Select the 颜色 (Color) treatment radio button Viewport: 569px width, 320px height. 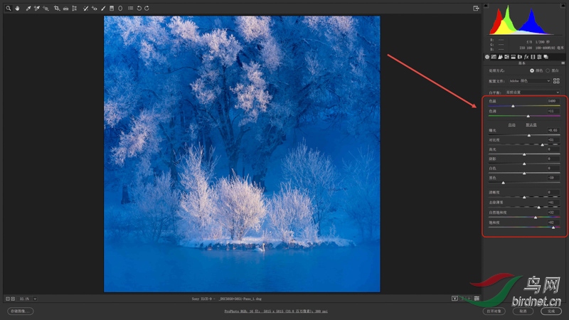(x=531, y=70)
